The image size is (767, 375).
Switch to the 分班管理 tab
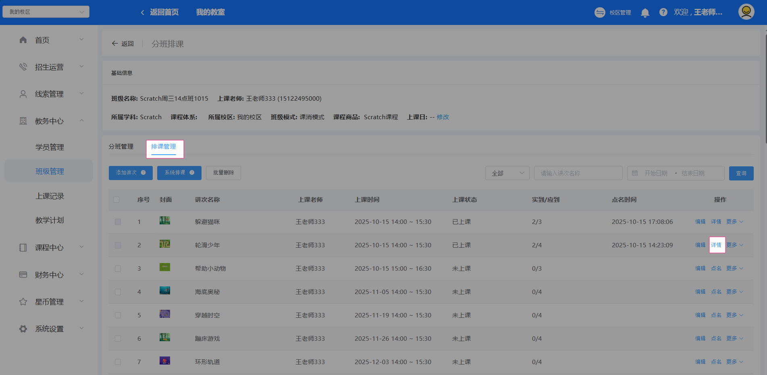[x=121, y=147]
